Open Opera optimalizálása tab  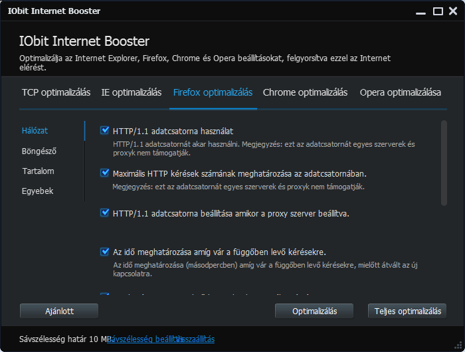(x=401, y=92)
